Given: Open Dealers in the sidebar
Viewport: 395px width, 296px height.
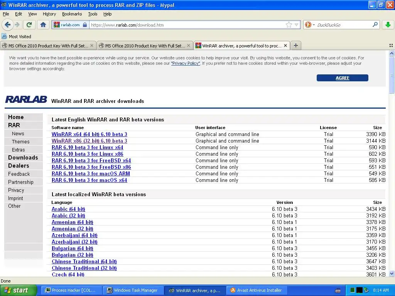Looking at the screenshot, I should (x=19, y=166).
